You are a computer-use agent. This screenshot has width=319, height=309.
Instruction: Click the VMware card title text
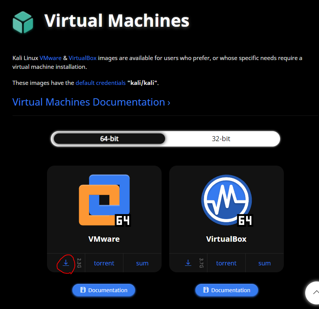tap(104, 239)
